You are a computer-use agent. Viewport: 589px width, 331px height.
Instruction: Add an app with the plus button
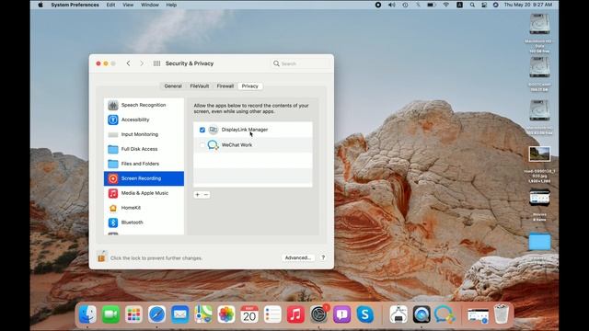pyautogui.click(x=198, y=195)
